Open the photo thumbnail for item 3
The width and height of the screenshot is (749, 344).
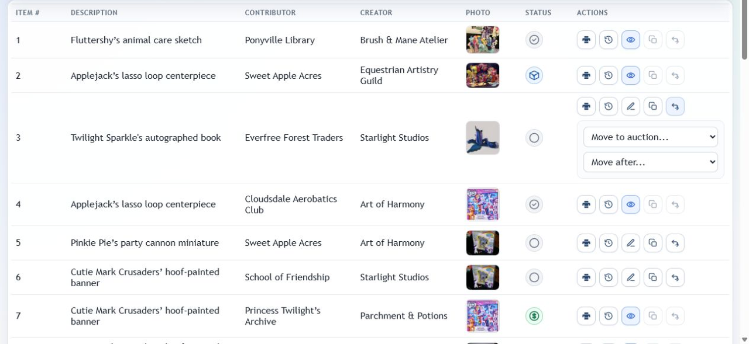483,138
